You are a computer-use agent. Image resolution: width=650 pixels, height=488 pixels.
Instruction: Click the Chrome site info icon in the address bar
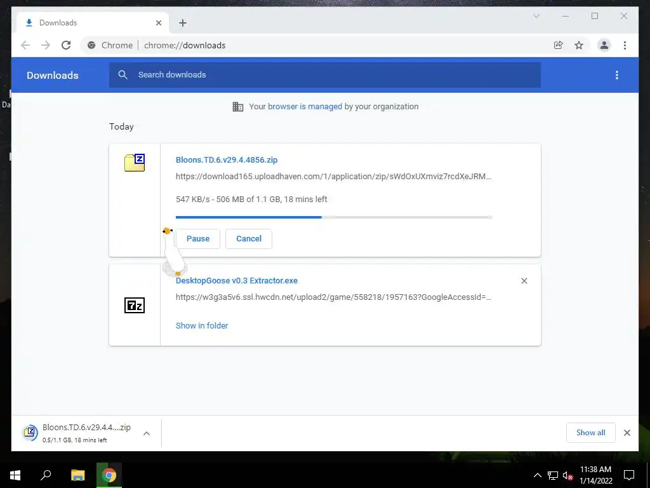tap(91, 45)
